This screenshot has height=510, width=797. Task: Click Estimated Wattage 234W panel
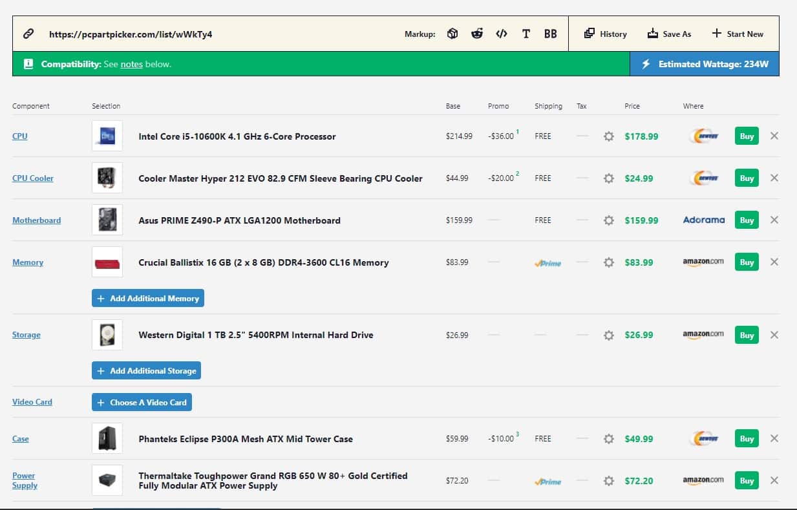705,64
